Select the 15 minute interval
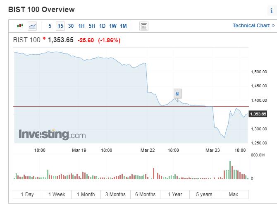The image size is (277, 204). 60,26
